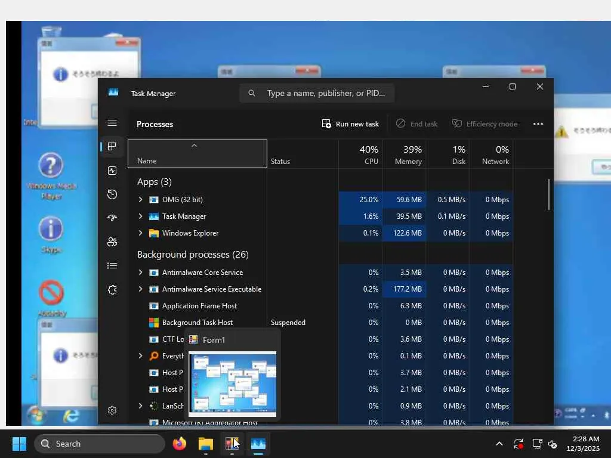
Task: Sort by the CPU column header
Action: pos(360,154)
